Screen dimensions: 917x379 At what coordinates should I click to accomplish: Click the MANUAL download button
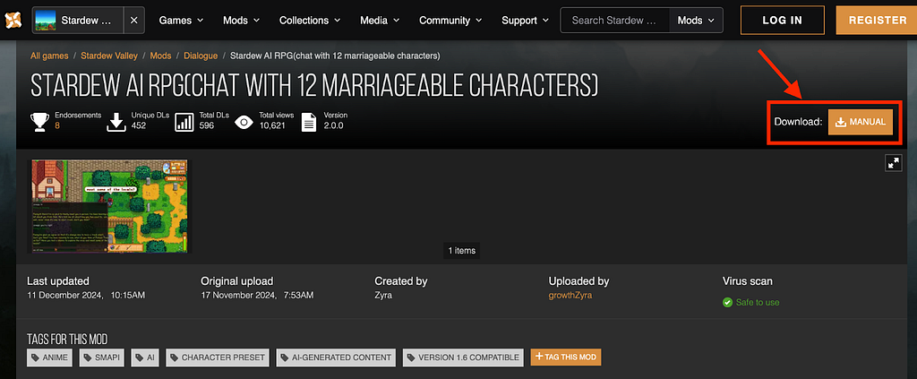[861, 122]
